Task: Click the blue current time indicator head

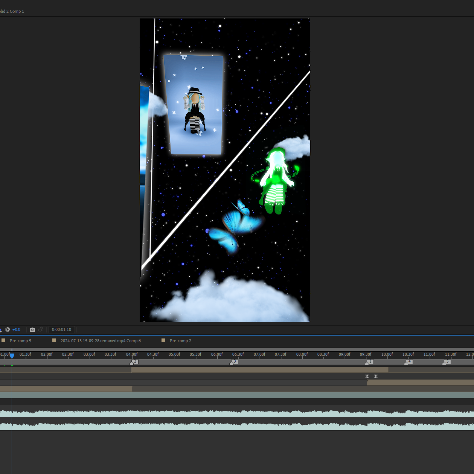Action: coord(12,356)
